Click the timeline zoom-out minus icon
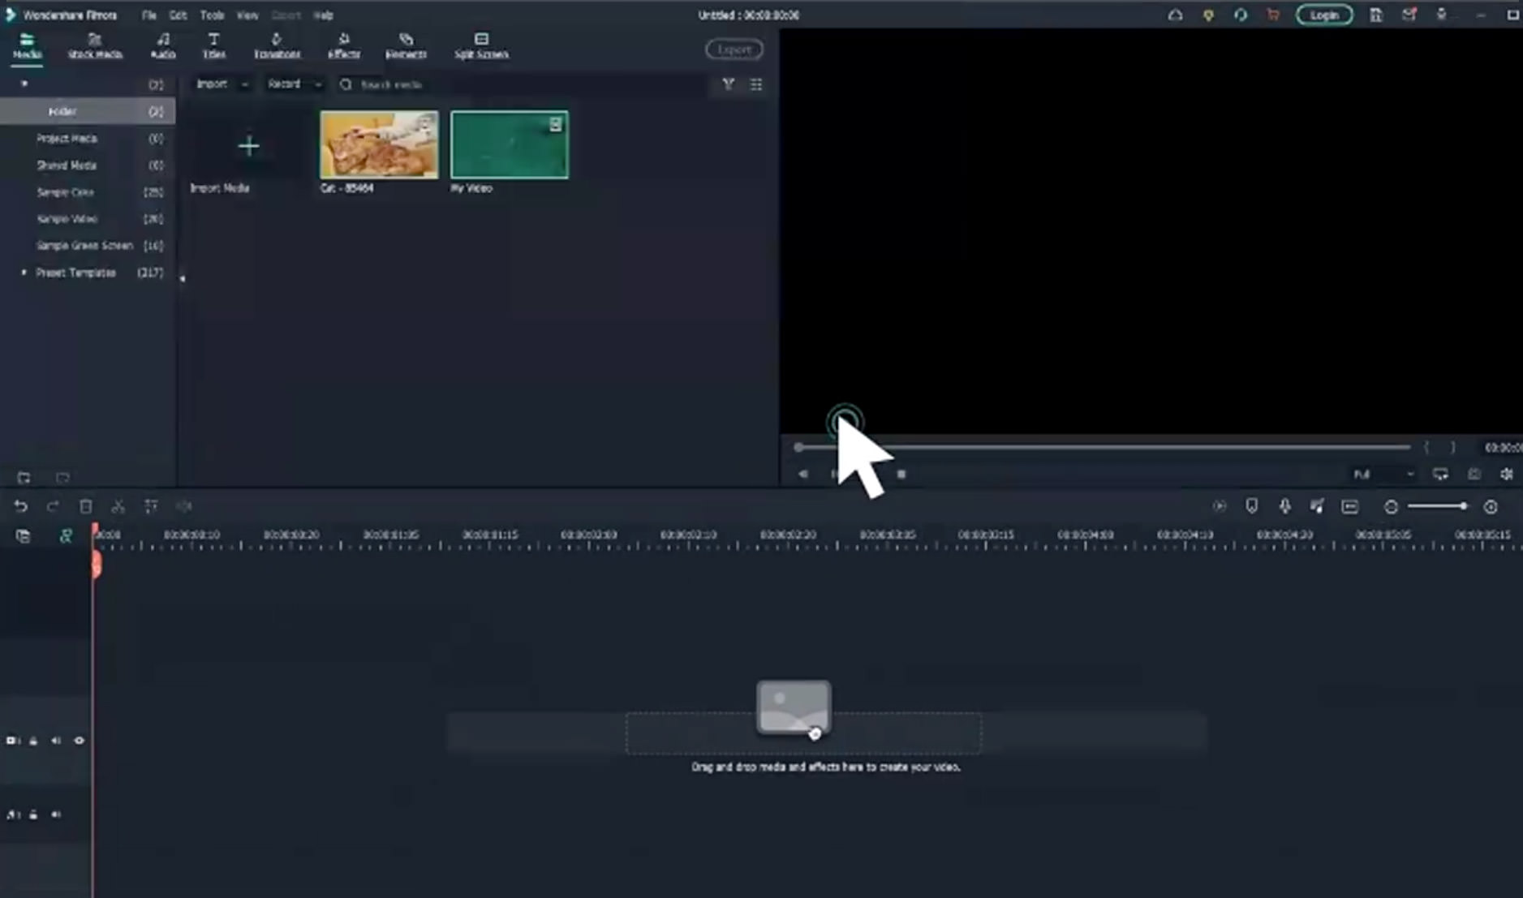 (1391, 507)
